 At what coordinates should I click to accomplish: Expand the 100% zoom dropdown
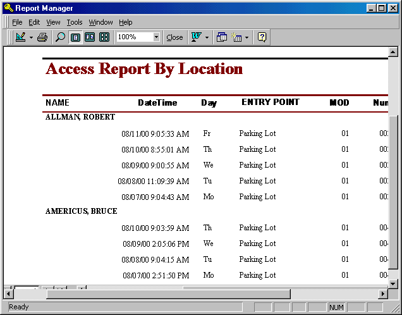click(156, 37)
